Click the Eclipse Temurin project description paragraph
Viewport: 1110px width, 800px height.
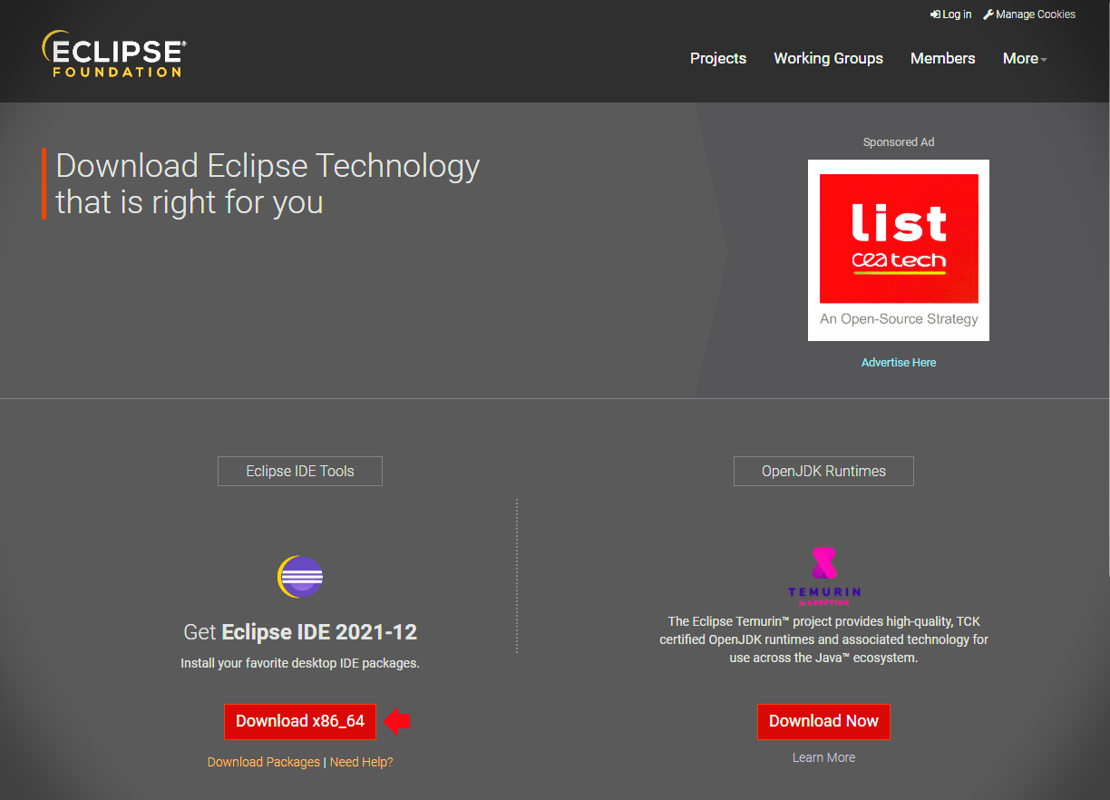pyautogui.click(x=823, y=639)
